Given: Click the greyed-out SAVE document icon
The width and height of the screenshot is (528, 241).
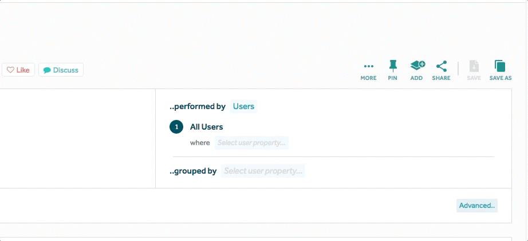Looking at the screenshot, I should (x=474, y=66).
